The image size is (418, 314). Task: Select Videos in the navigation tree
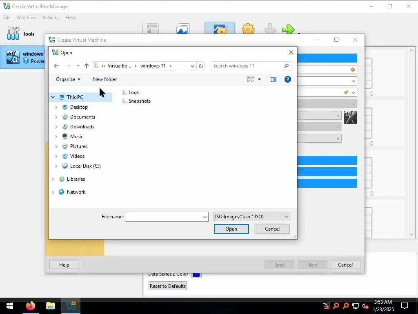[77, 156]
